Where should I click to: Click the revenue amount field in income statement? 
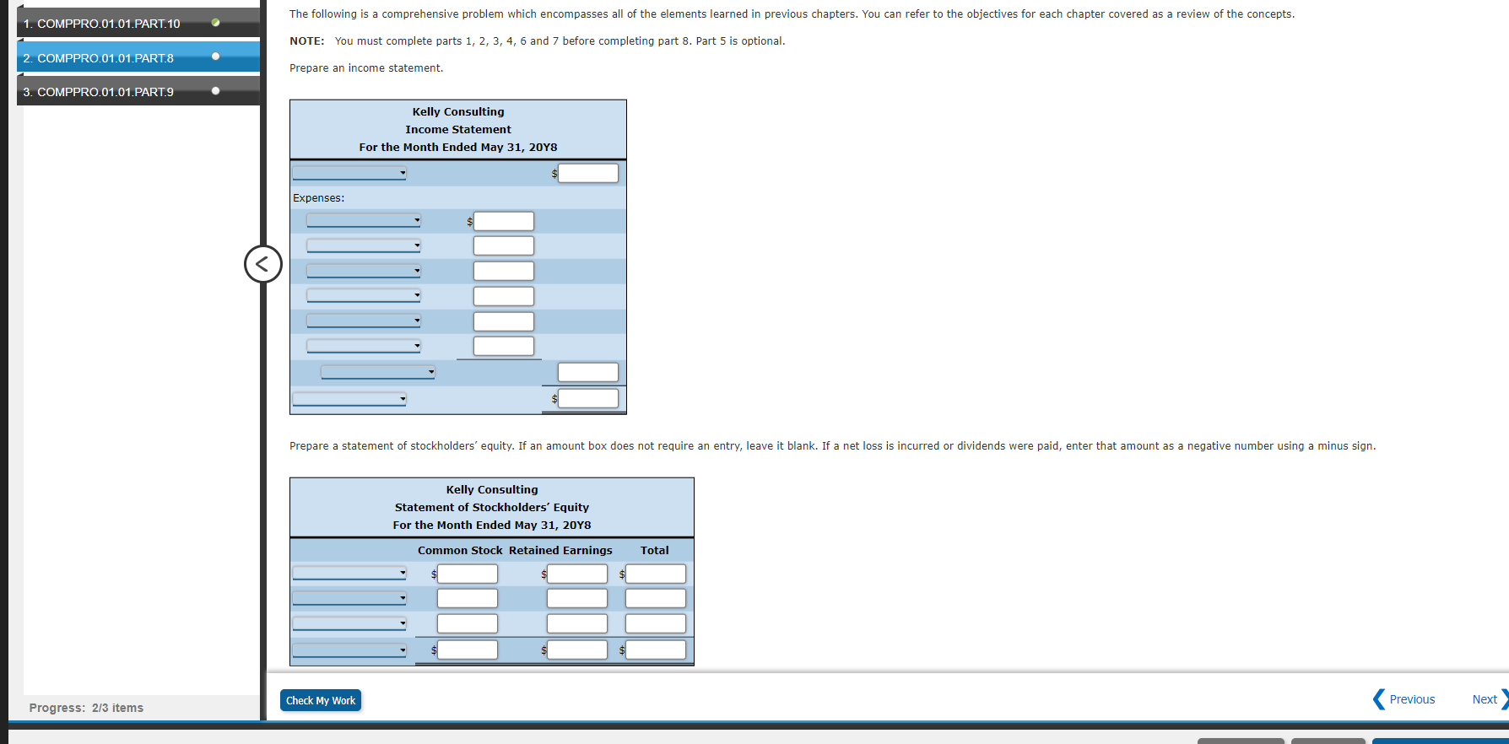(588, 173)
